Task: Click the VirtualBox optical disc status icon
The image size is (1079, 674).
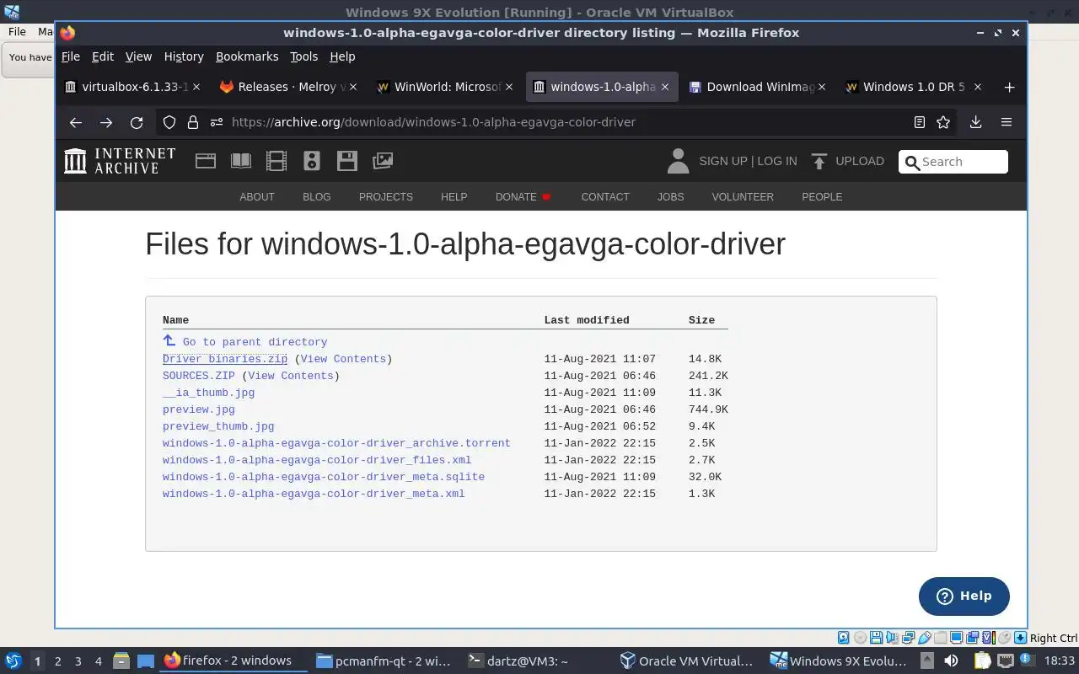Action: click(x=860, y=638)
